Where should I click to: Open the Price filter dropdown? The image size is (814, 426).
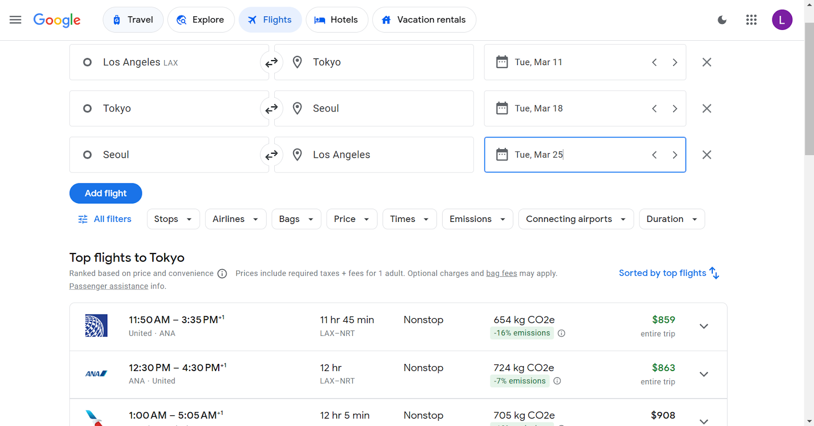[352, 219]
